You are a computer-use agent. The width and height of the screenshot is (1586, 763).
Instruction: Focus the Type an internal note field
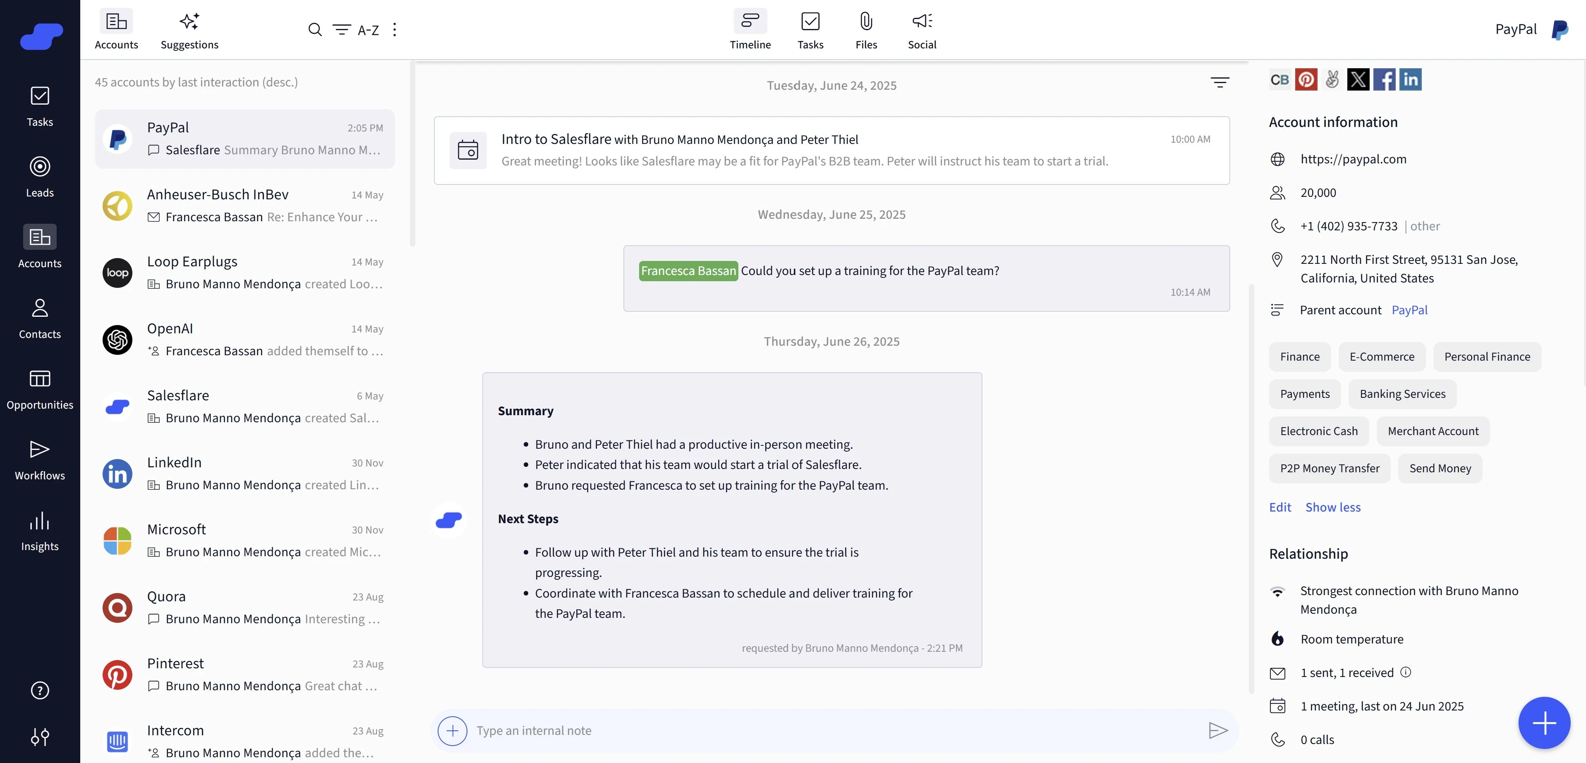tap(834, 731)
